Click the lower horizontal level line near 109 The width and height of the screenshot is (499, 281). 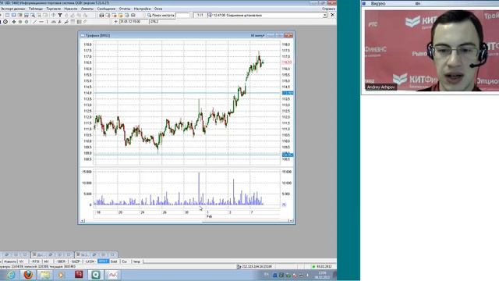click(x=187, y=155)
